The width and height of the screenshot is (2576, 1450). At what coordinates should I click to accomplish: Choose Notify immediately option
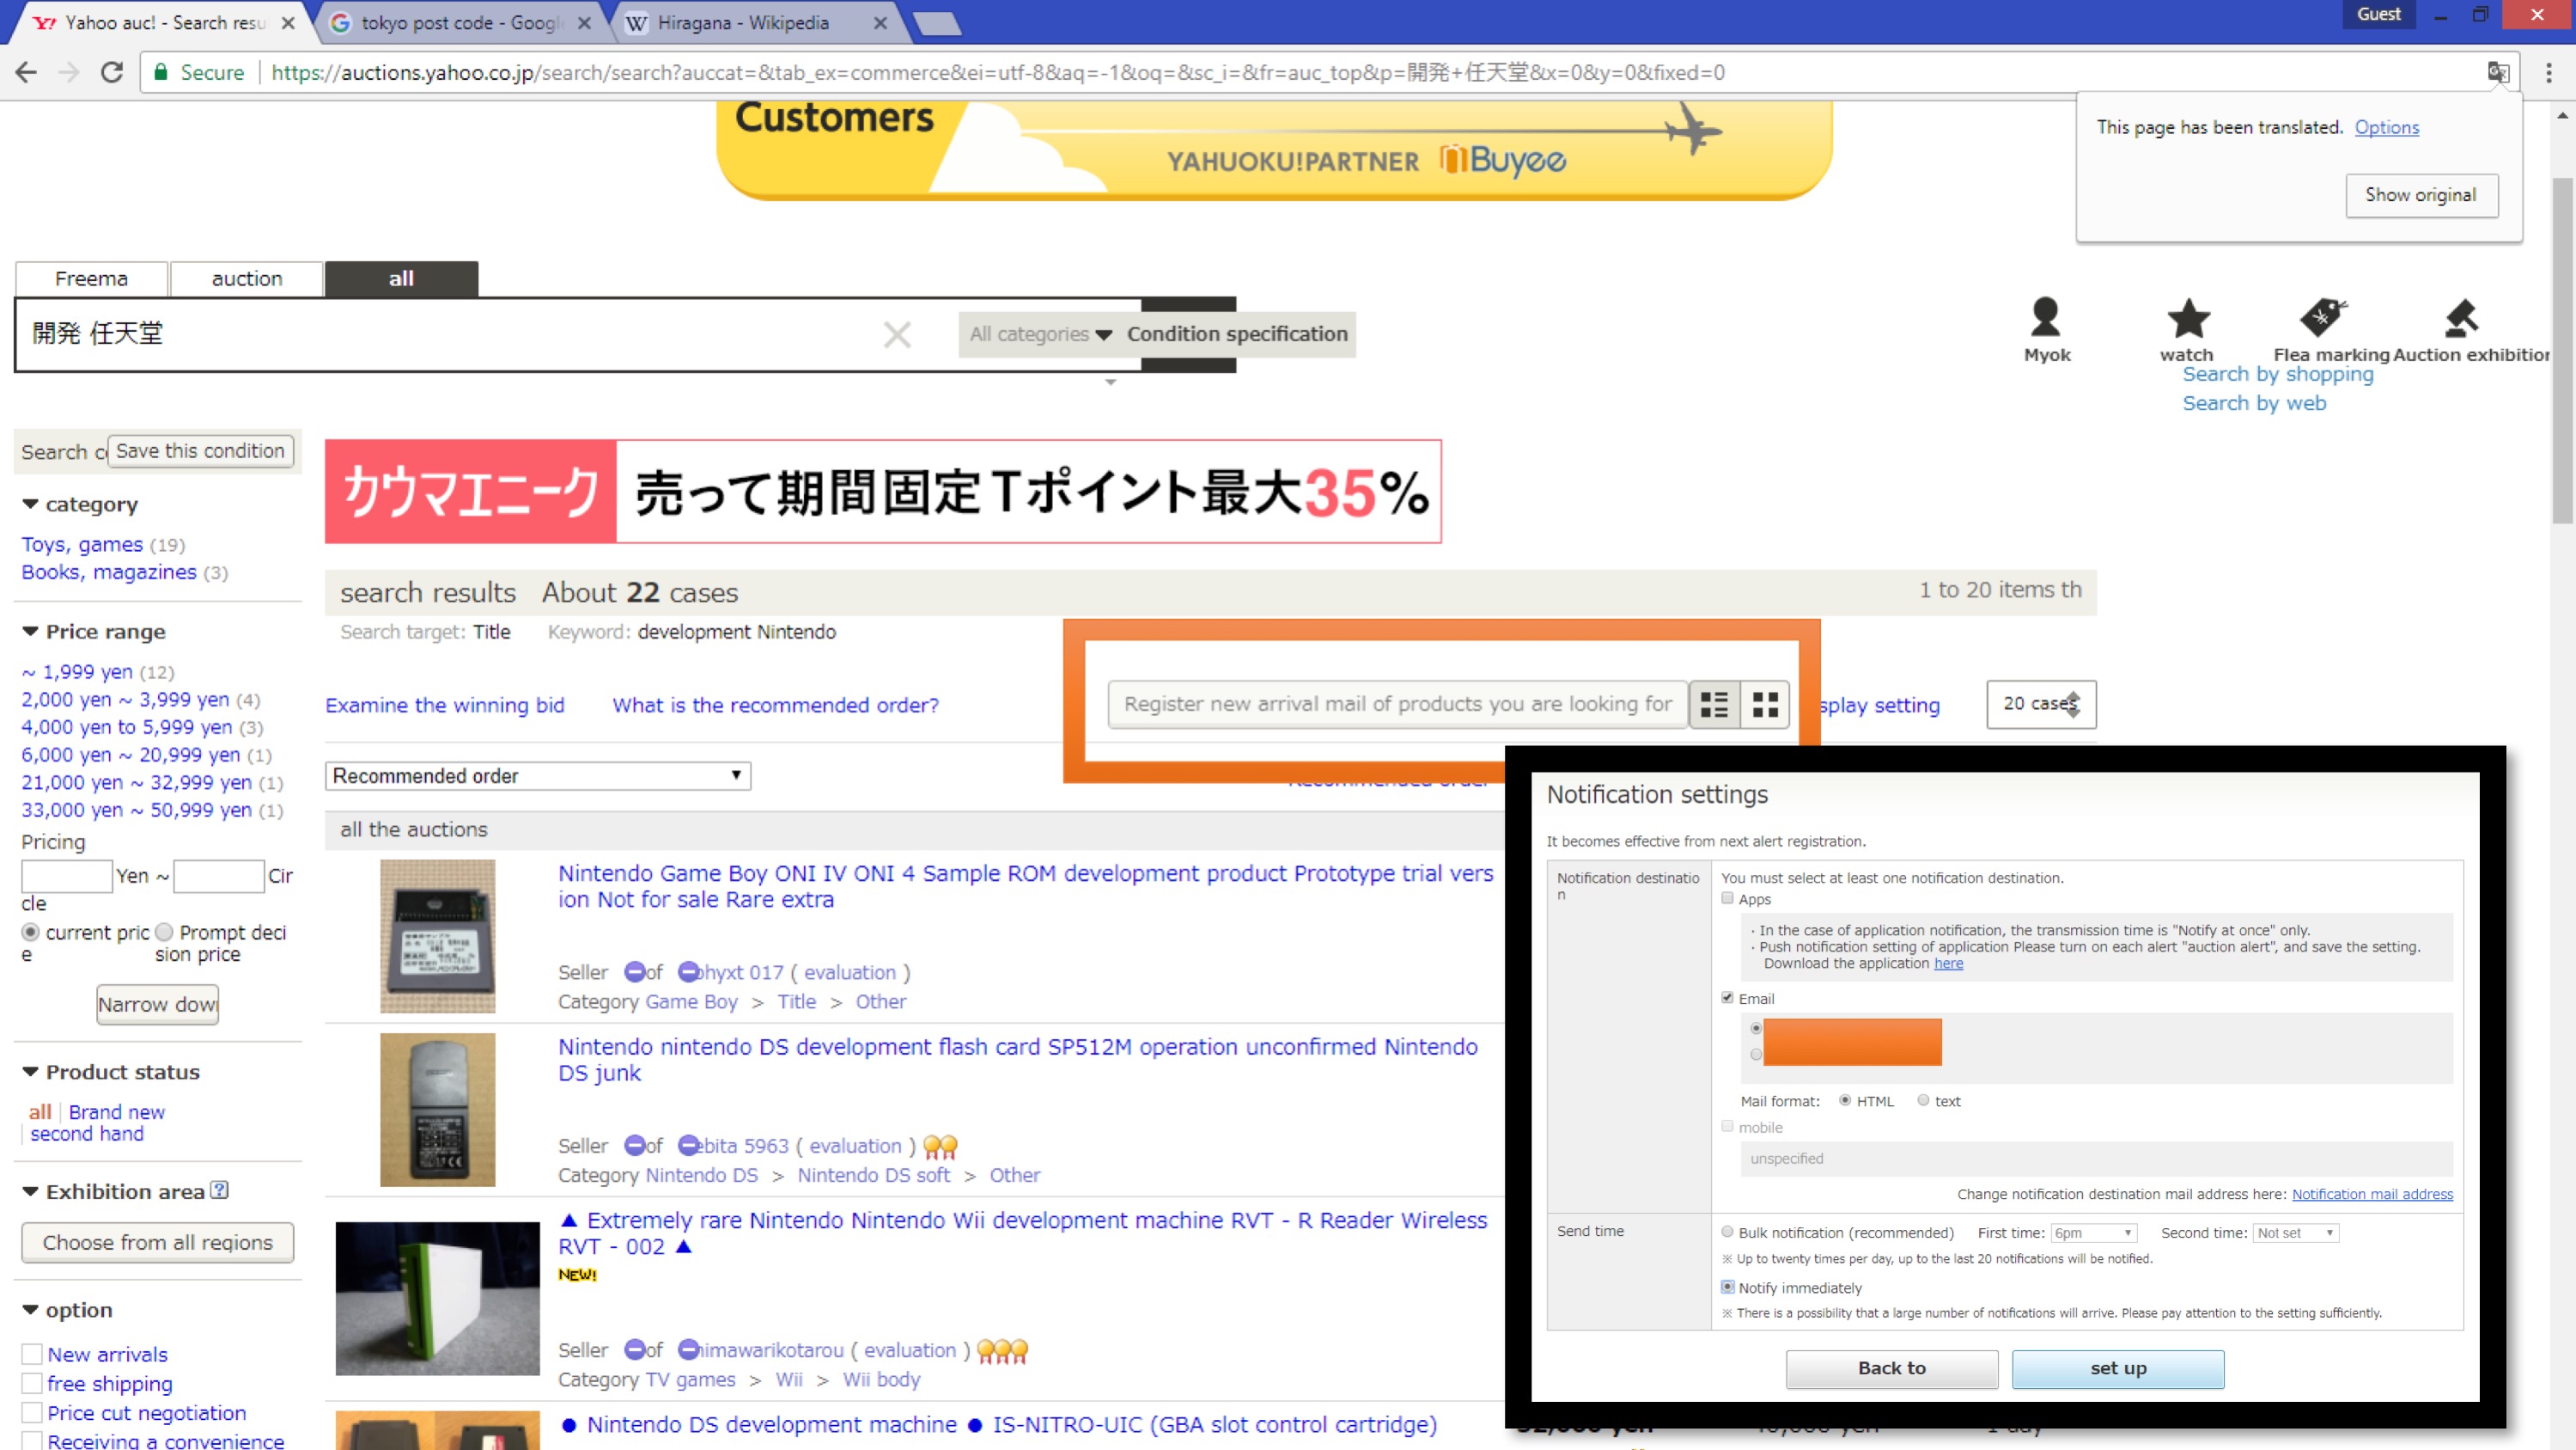tap(1727, 1287)
